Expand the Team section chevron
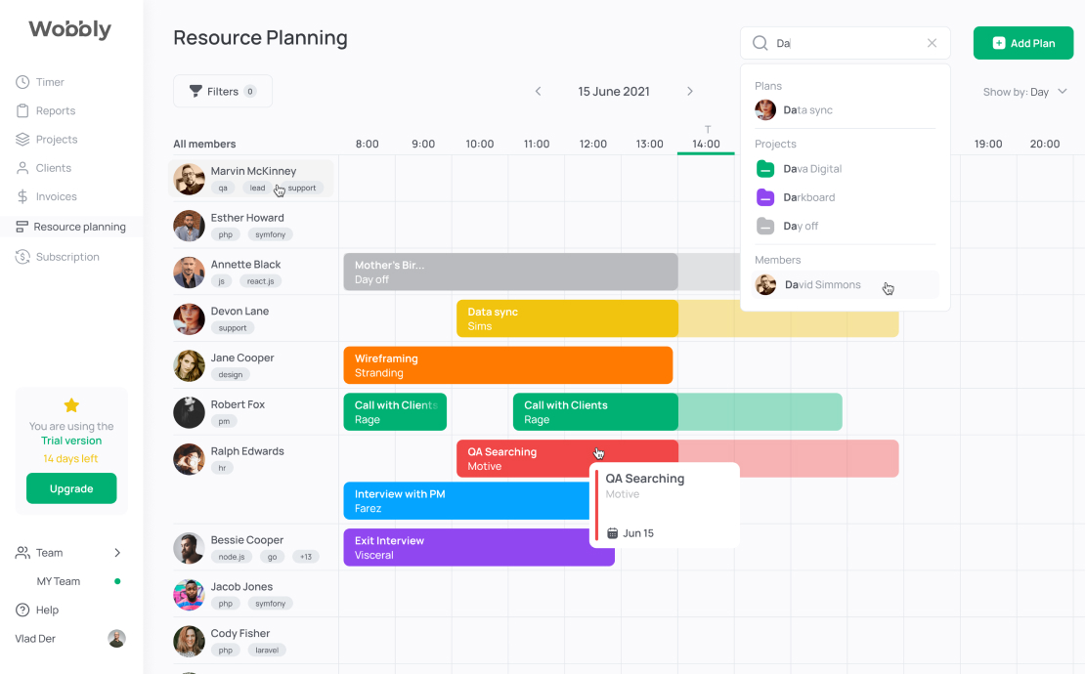The image size is (1086, 674). pos(117,552)
